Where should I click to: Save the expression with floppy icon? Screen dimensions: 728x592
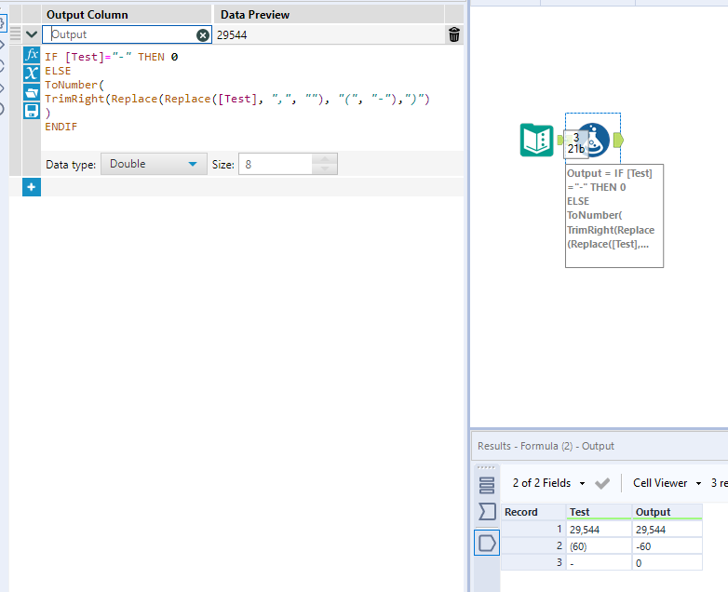(x=32, y=111)
